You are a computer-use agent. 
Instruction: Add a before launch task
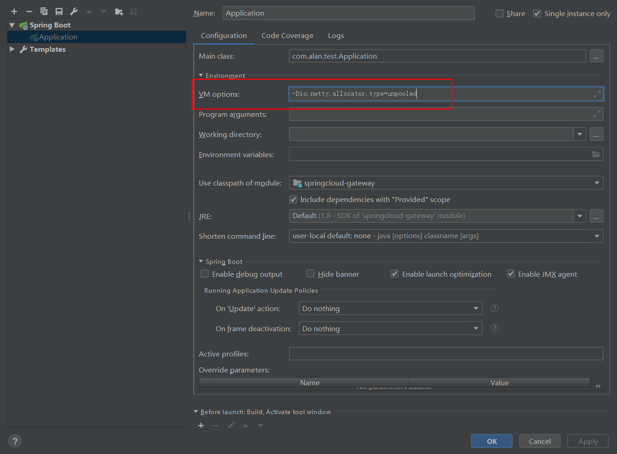[201, 426]
